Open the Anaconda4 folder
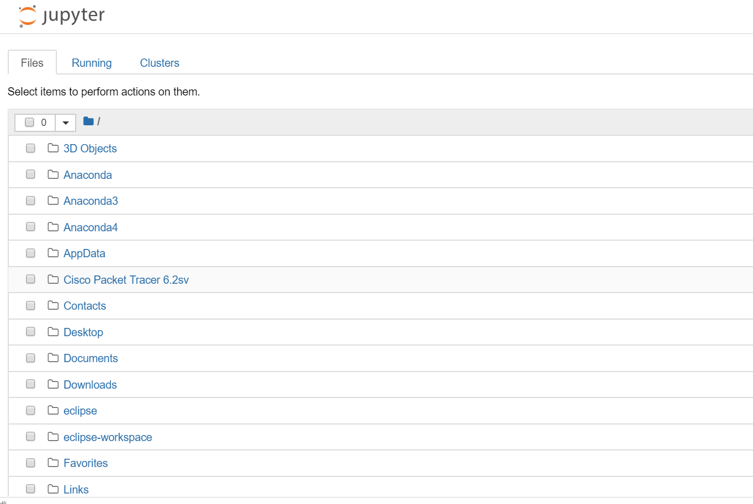Image resolution: width=753 pixels, height=504 pixels. (91, 227)
